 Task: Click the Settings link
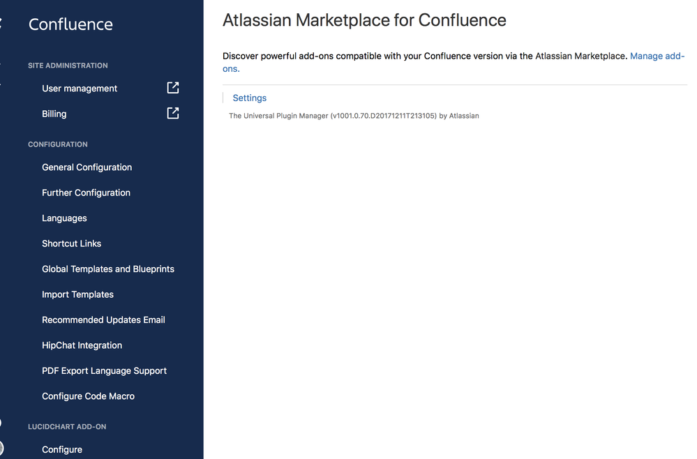(x=249, y=98)
